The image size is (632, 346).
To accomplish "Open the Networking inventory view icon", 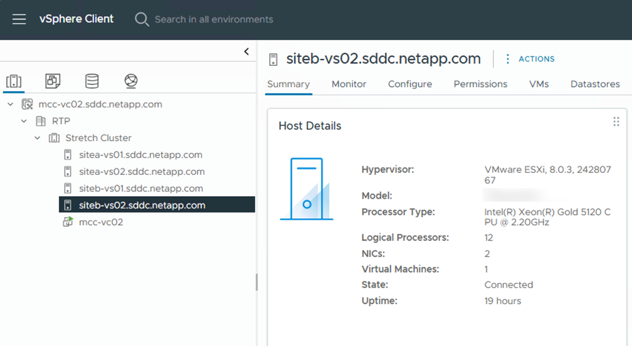I will [131, 81].
